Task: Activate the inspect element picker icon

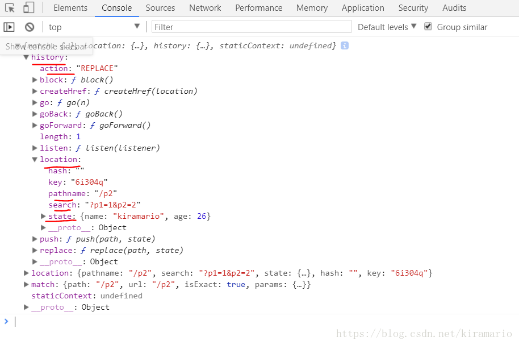Action: 10,7
